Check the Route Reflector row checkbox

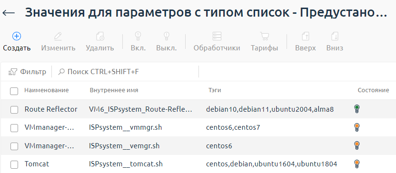[14, 110]
